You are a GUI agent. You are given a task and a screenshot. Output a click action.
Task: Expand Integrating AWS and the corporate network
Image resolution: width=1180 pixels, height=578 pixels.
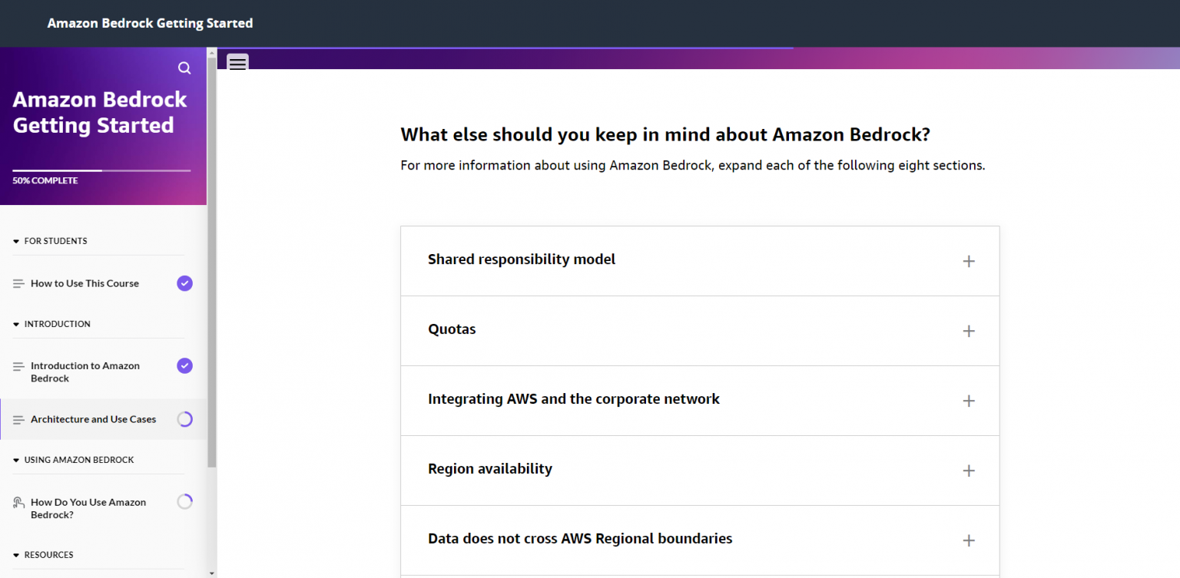pos(573,399)
